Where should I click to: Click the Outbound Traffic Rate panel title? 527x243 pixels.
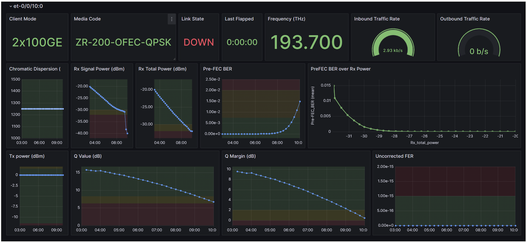(465, 19)
